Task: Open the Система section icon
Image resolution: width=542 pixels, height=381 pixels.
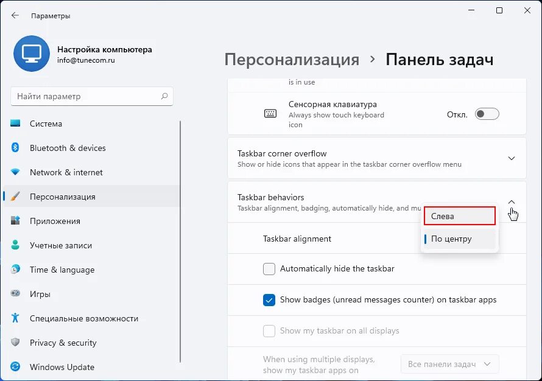Action: (15, 124)
